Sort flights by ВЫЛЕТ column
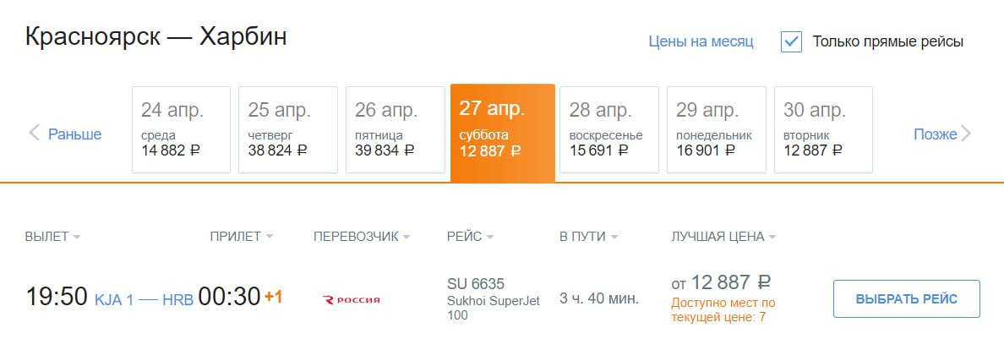 [x=52, y=237]
